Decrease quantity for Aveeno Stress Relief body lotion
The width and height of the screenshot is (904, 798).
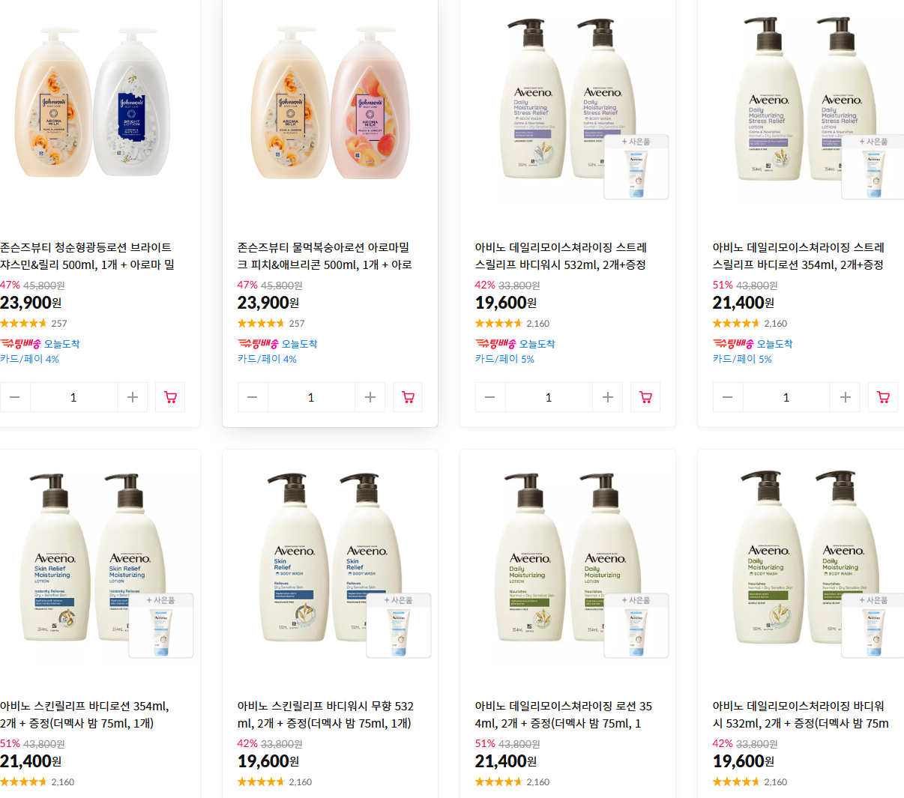[x=728, y=397]
